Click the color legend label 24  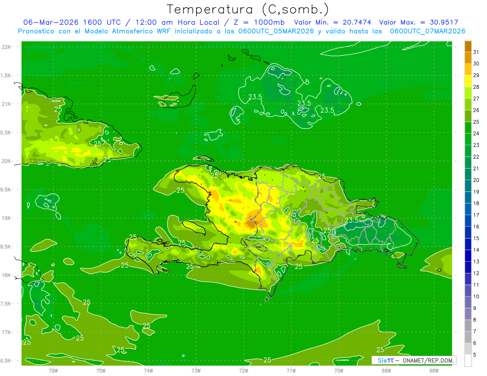click(476, 133)
